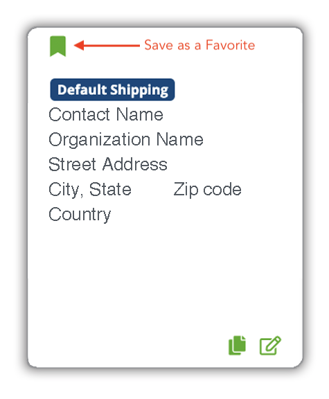Click the word 'Address' after Street
This screenshot has width=329, height=399.
(x=135, y=164)
